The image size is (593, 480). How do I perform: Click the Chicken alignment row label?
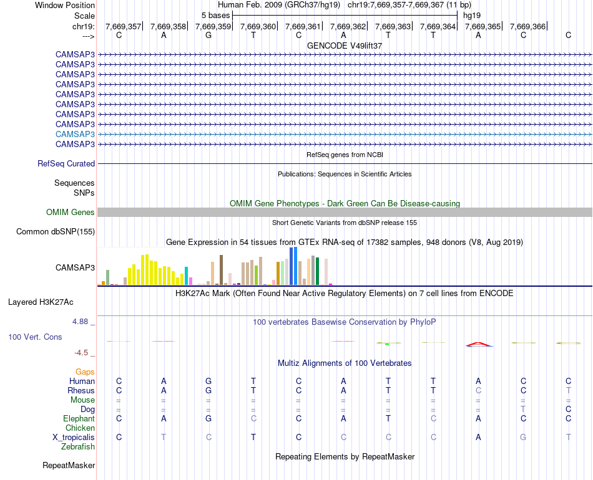pyautogui.click(x=80, y=428)
